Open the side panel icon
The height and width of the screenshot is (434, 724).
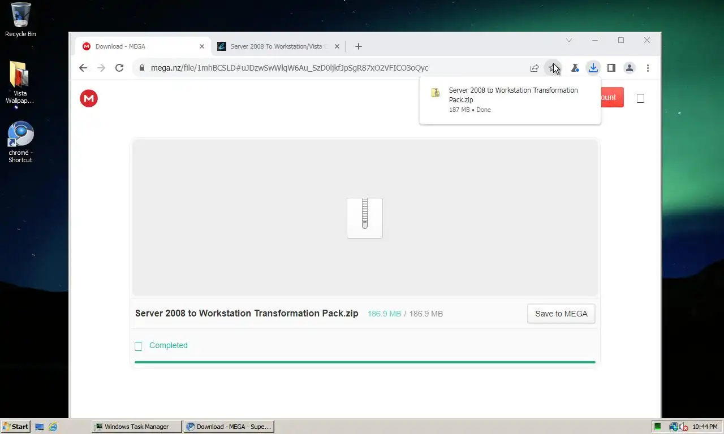[611, 68]
